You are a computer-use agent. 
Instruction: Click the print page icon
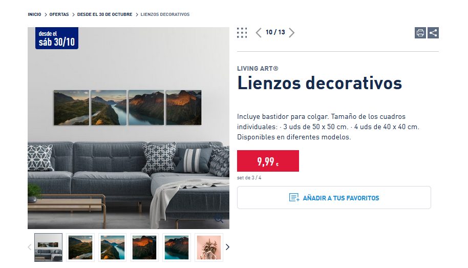click(x=420, y=33)
